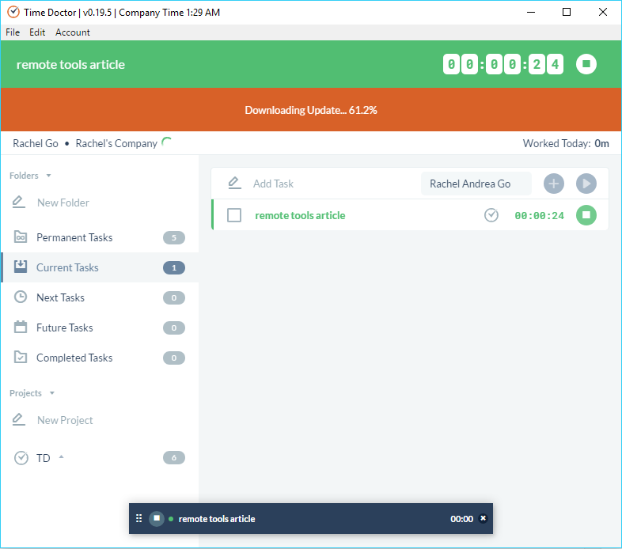The width and height of the screenshot is (622, 549).
Task: Click the Future Tasks calendar icon
Action: [x=21, y=327]
